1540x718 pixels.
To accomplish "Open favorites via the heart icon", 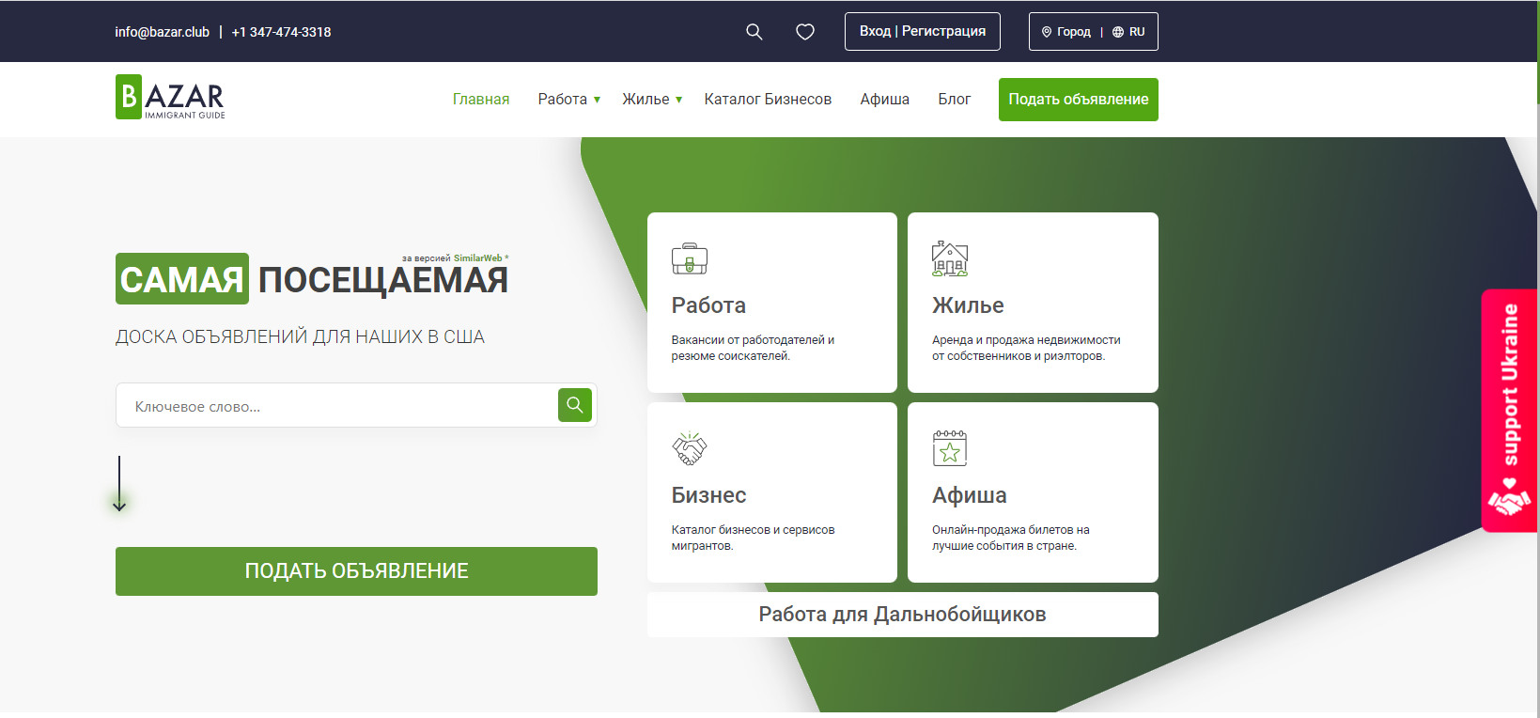I will (x=805, y=32).
